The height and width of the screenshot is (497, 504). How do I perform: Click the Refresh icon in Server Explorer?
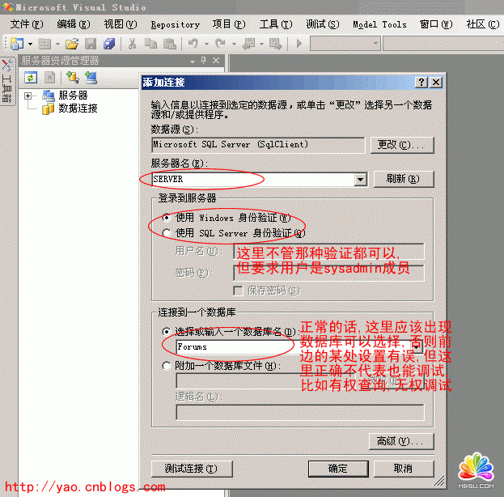click(x=31, y=78)
